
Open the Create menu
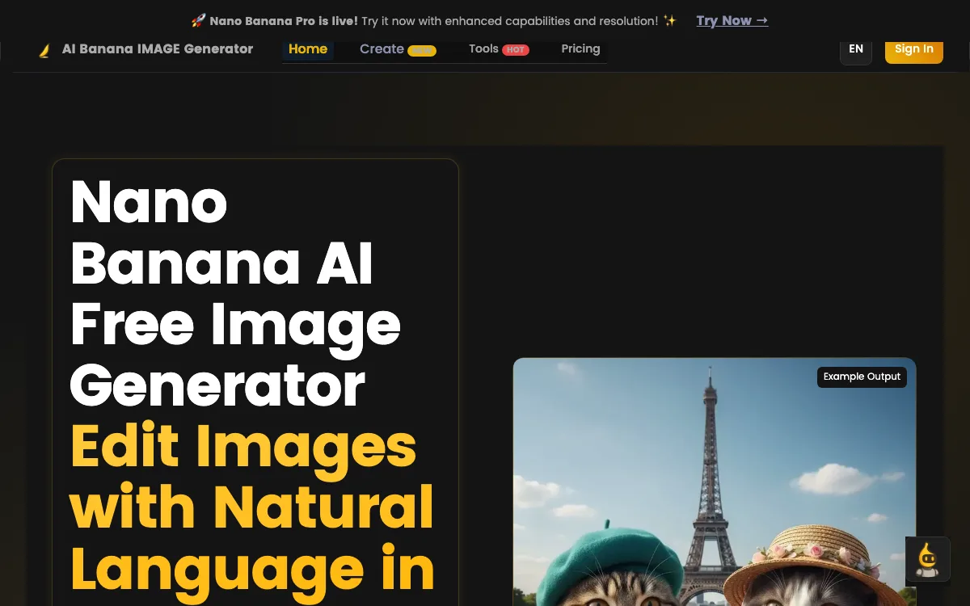coord(398,49)
